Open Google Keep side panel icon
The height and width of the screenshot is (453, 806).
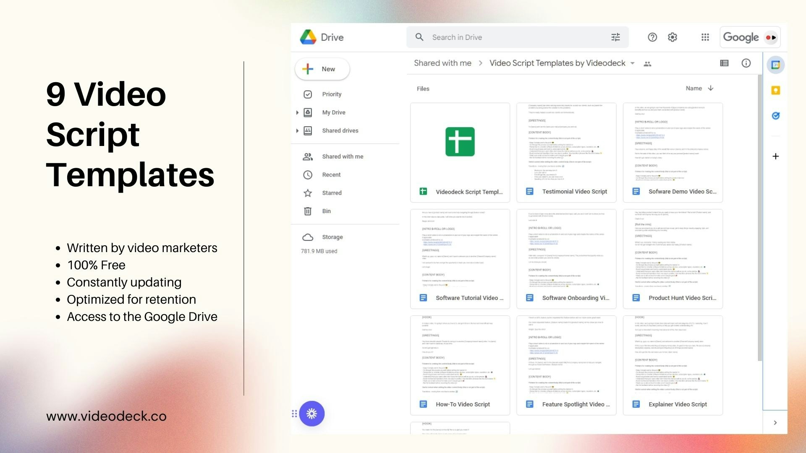[x=775, y=90]
